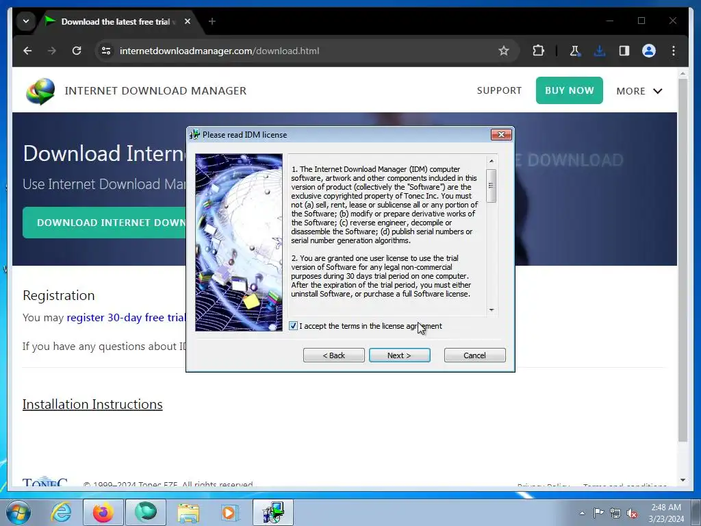Open the network tray icon

(x=615, y=513)
